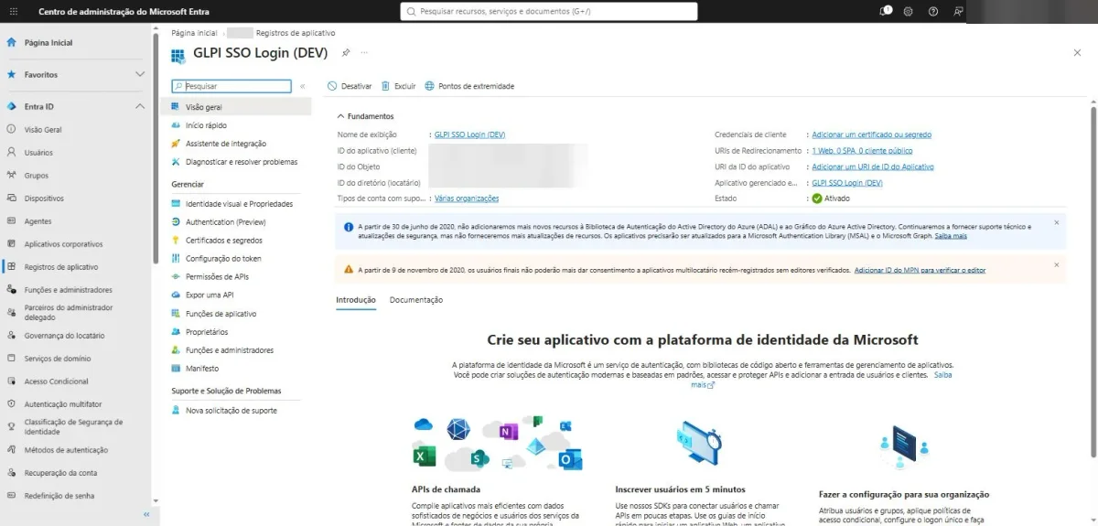
Task: Open more options ellipsis beside pin
Action: coord(364,53)
